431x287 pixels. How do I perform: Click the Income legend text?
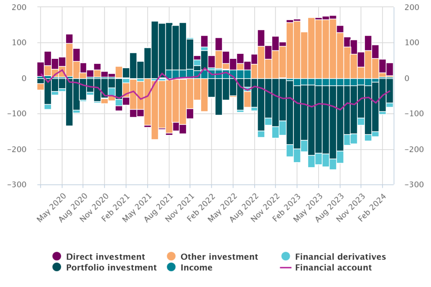(x=197, y=267)
